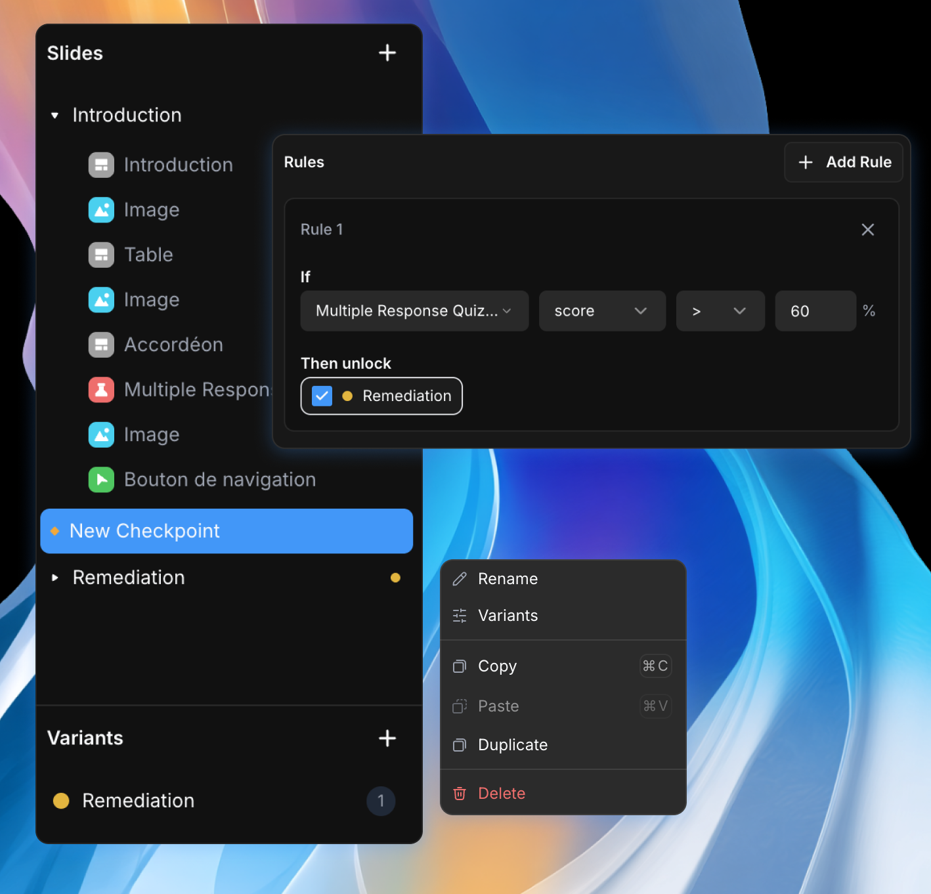Click the yellow Remediation variant color dot

click(61, 801)
